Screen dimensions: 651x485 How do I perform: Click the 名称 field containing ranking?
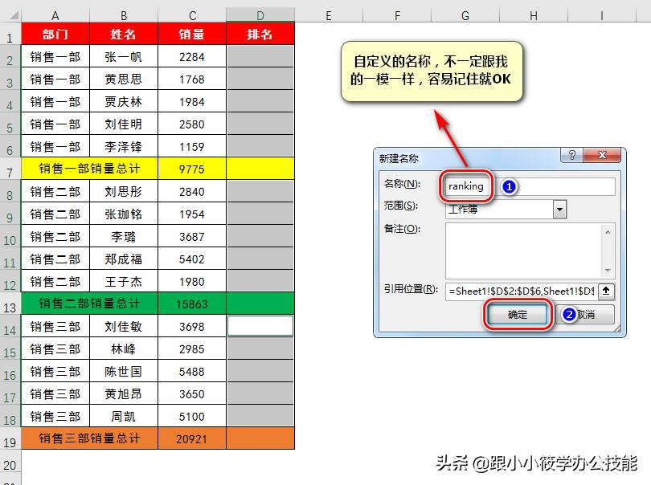pyautogui.click(x=466, y=186)
